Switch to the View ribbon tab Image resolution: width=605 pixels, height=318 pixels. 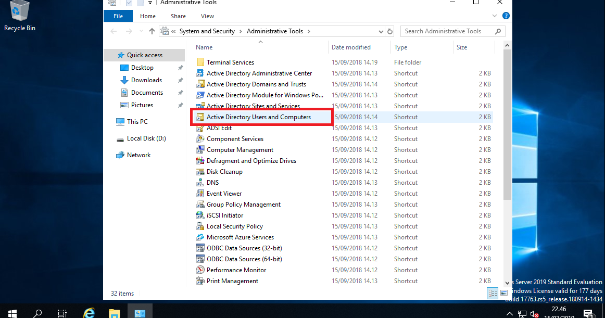click(x=207, y=16)
